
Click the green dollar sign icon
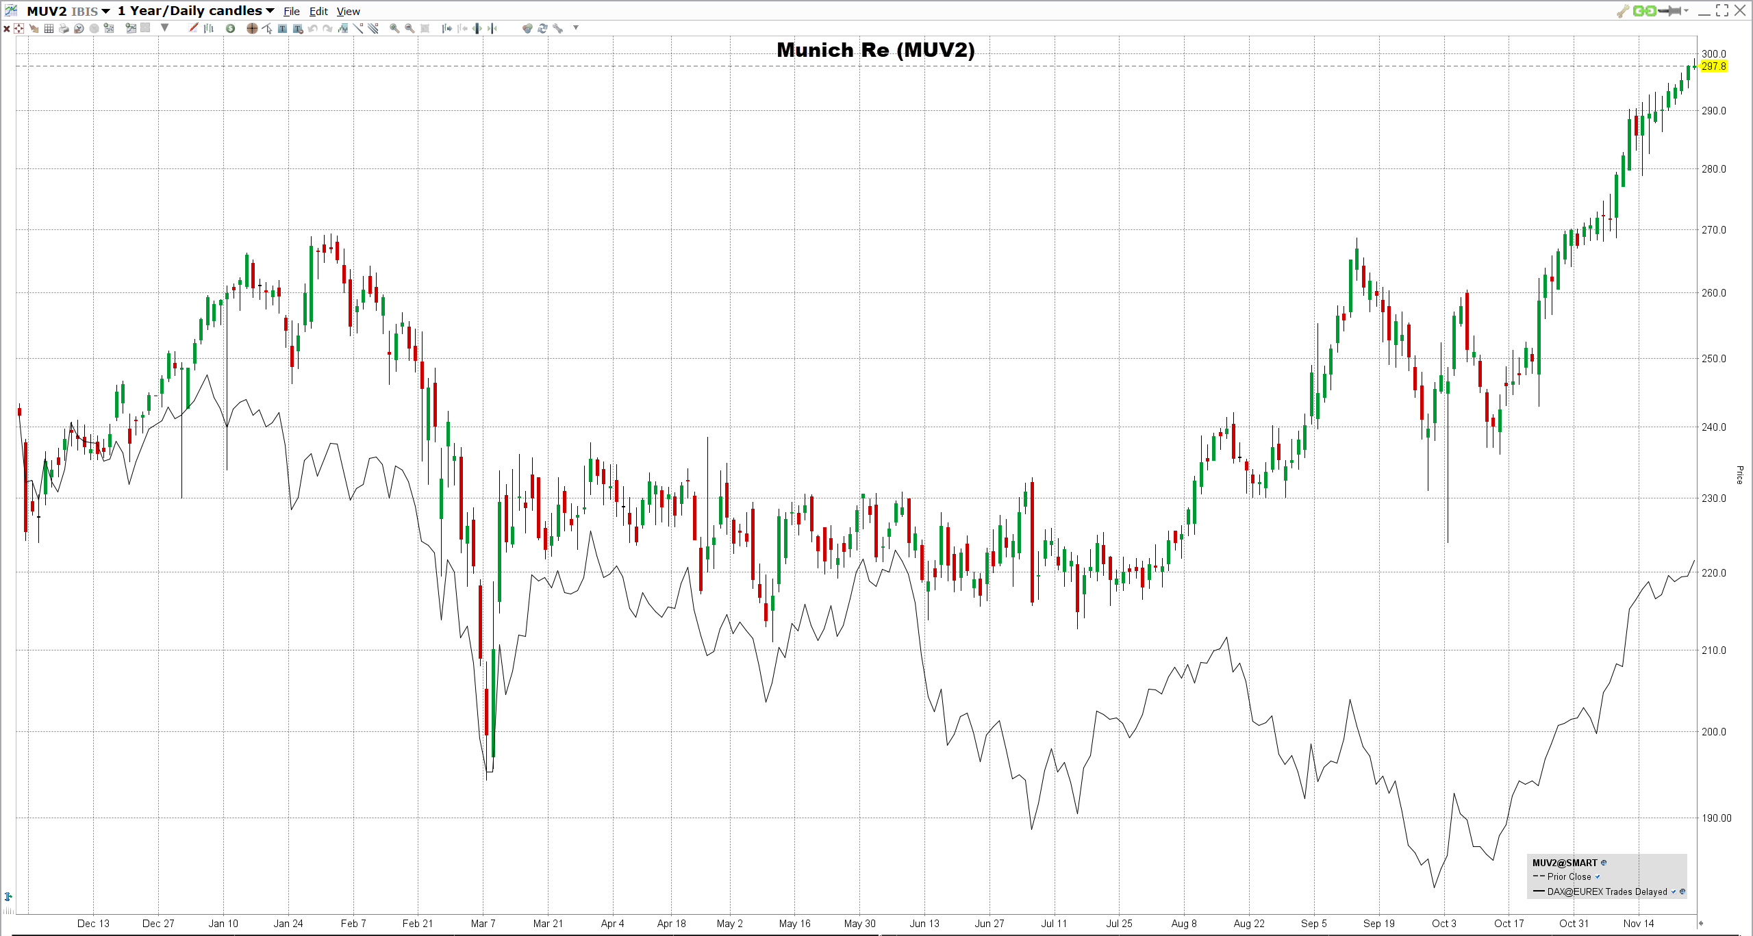(230, 28)
